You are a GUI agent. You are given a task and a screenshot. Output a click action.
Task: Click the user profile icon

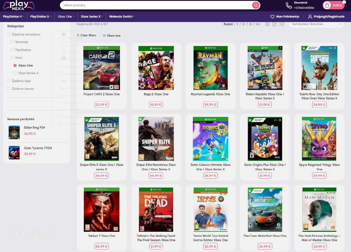coord(310,17)
